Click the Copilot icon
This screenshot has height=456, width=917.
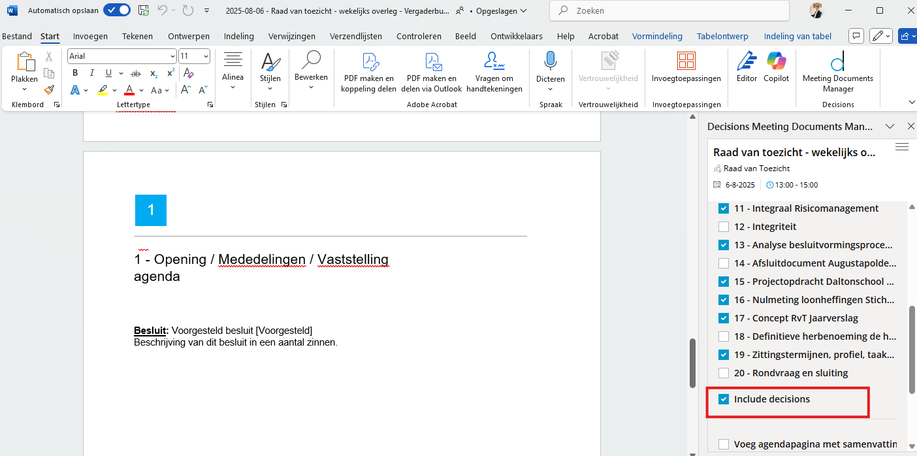[x=776, y=67]
